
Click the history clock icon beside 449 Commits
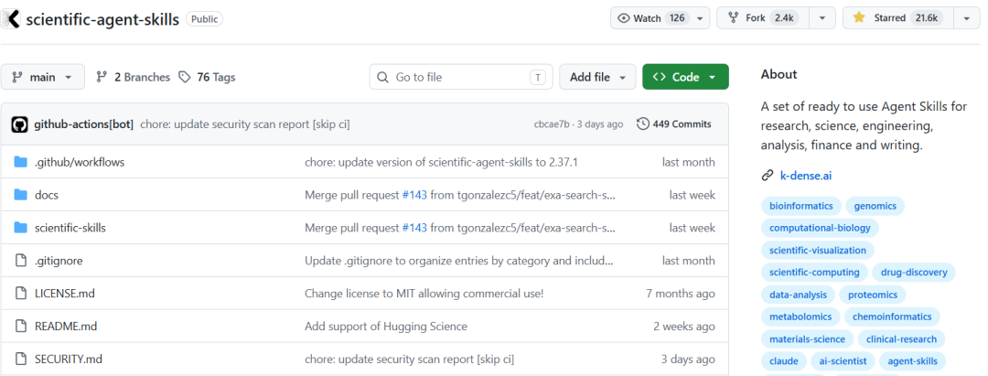click(643, 124)
